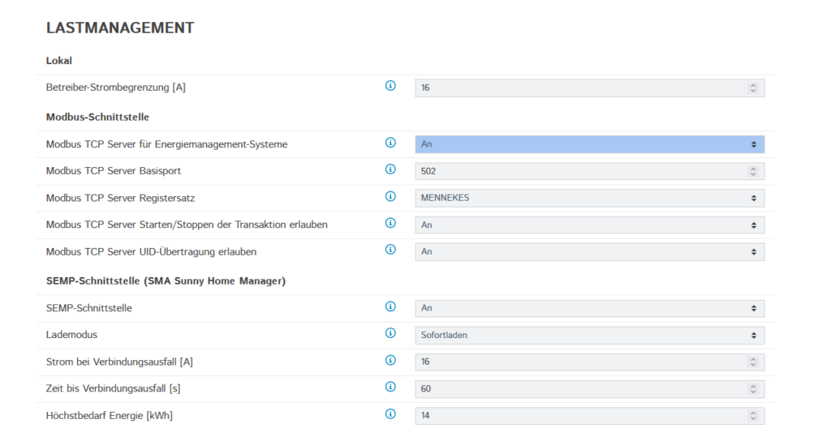Click info icon for Höchstbedarf Energie
Image resolution: width=831 pixels, height=441 pixels.
pos(390,414)
